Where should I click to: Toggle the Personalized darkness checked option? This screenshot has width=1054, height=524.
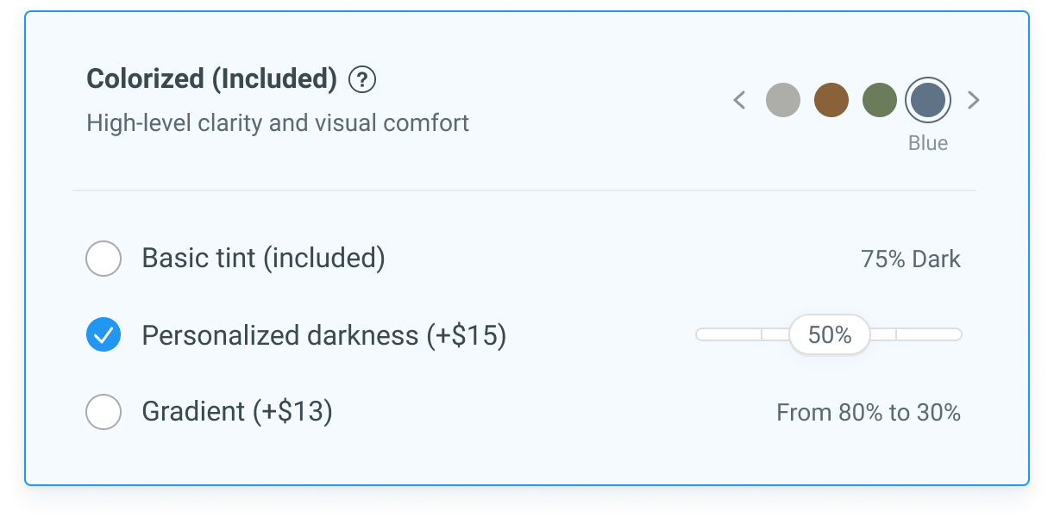(x=104, y=334)
